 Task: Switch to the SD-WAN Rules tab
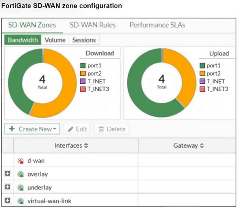pos(93,25)
